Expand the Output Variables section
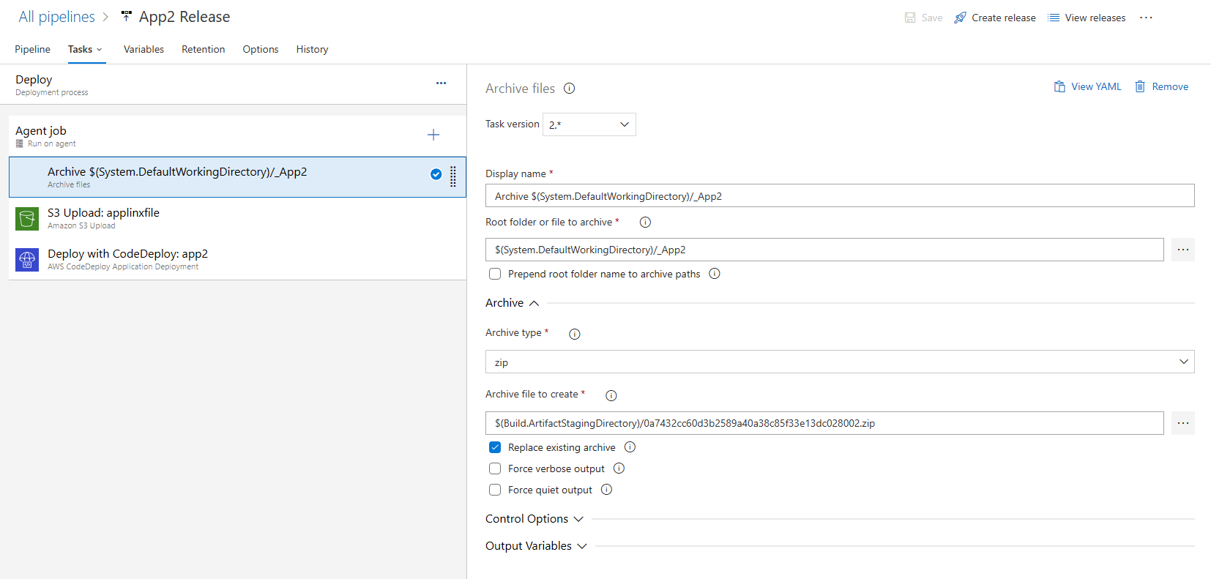This screenshot has width=1211, height=579. (x=537, y=546)
